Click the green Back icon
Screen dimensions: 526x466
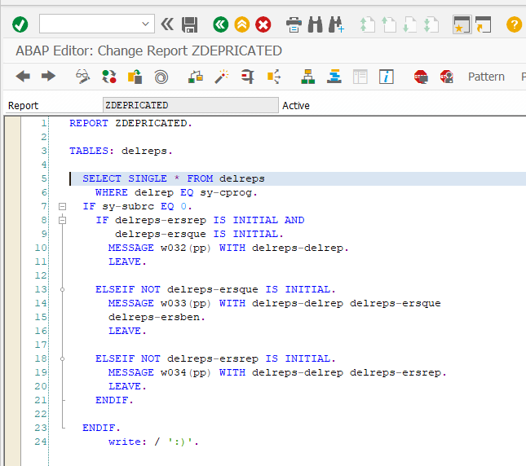tap(220, 24)
